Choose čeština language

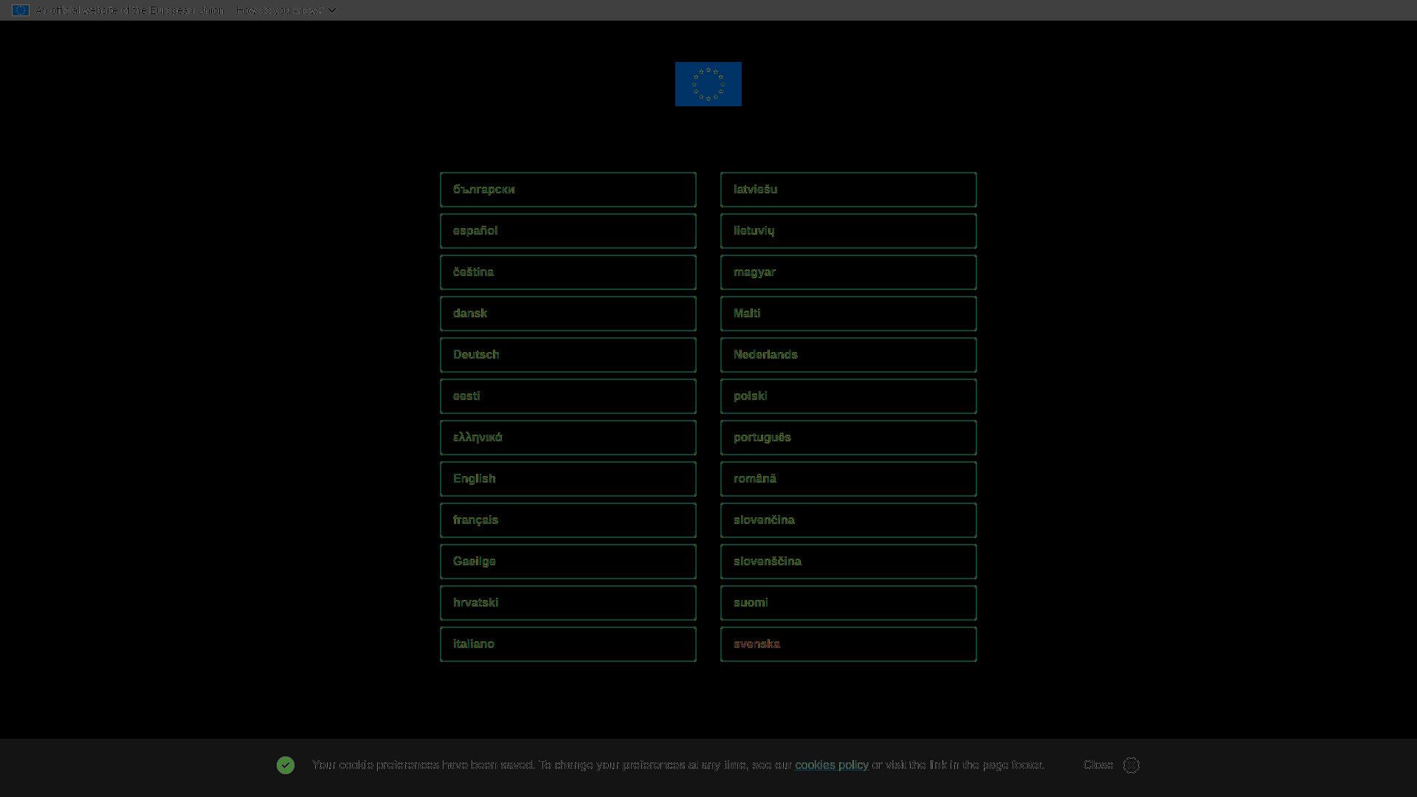[x=568, y=272]
